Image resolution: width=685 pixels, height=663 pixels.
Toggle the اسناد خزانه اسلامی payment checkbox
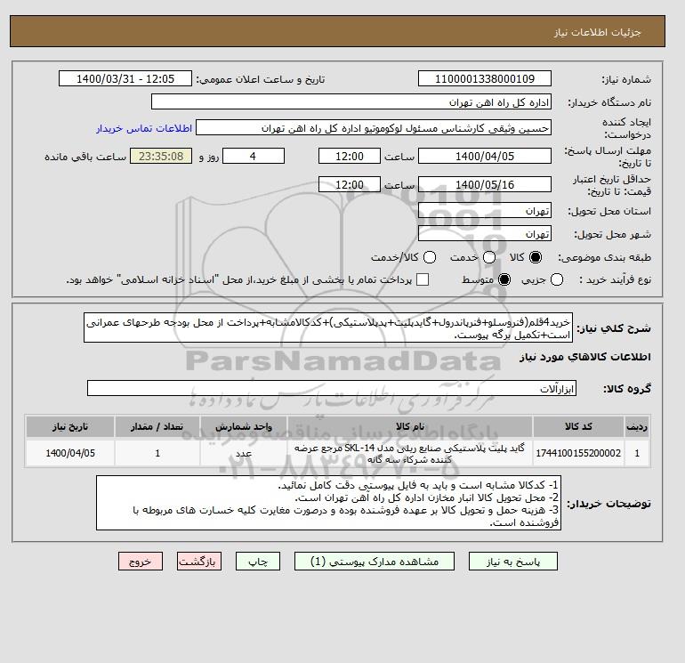[x=423, y=279]
